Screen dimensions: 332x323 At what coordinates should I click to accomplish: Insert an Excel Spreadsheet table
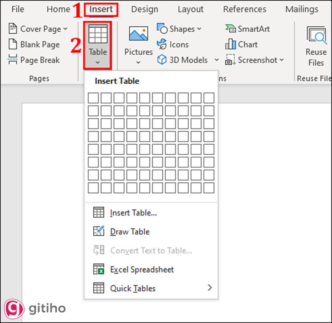[x=141, y=269]
